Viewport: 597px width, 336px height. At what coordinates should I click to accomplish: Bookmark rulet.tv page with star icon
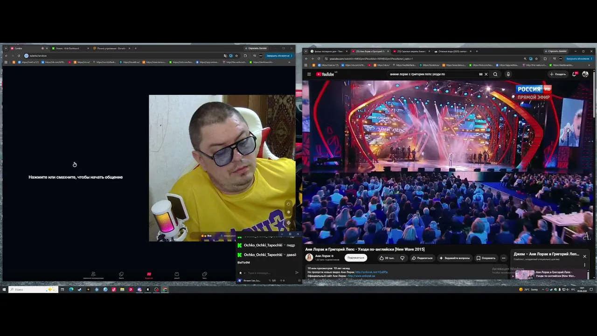pyautogui.click(x=236, y=56)
